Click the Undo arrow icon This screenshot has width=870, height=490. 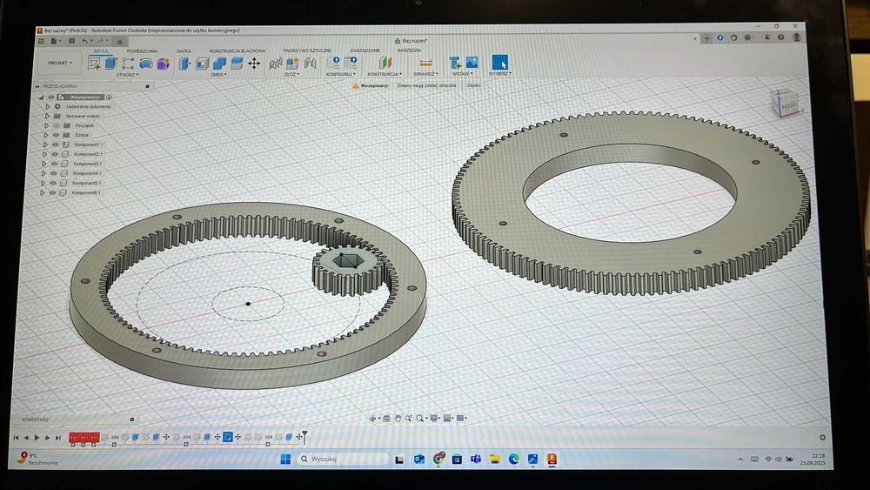85,41
